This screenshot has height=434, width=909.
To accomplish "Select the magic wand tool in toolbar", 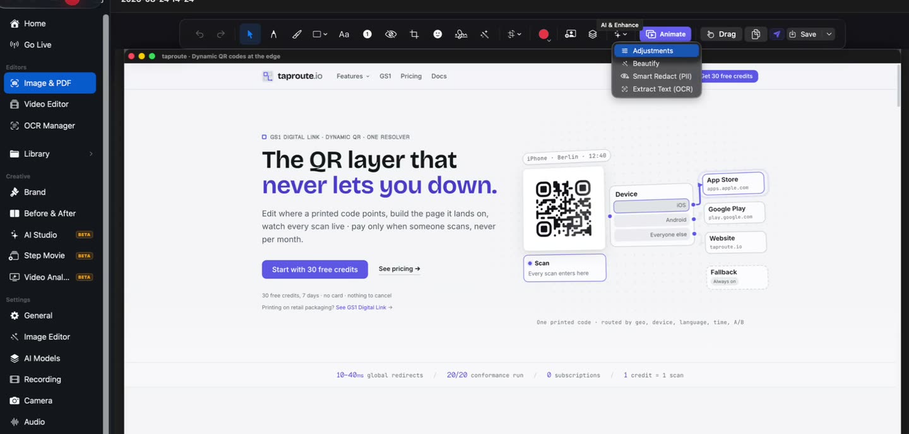I will point(484,34).
